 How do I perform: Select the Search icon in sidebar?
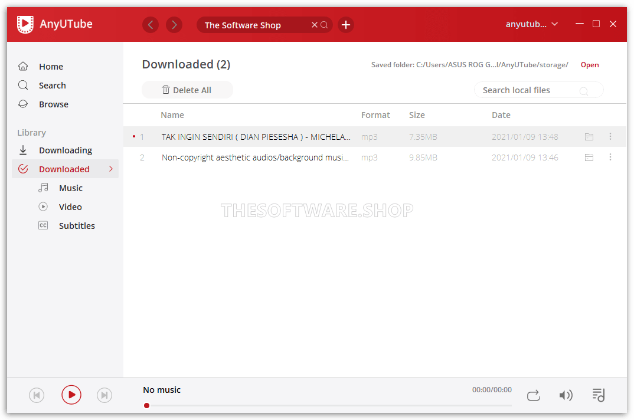click(x=23, y=85)
